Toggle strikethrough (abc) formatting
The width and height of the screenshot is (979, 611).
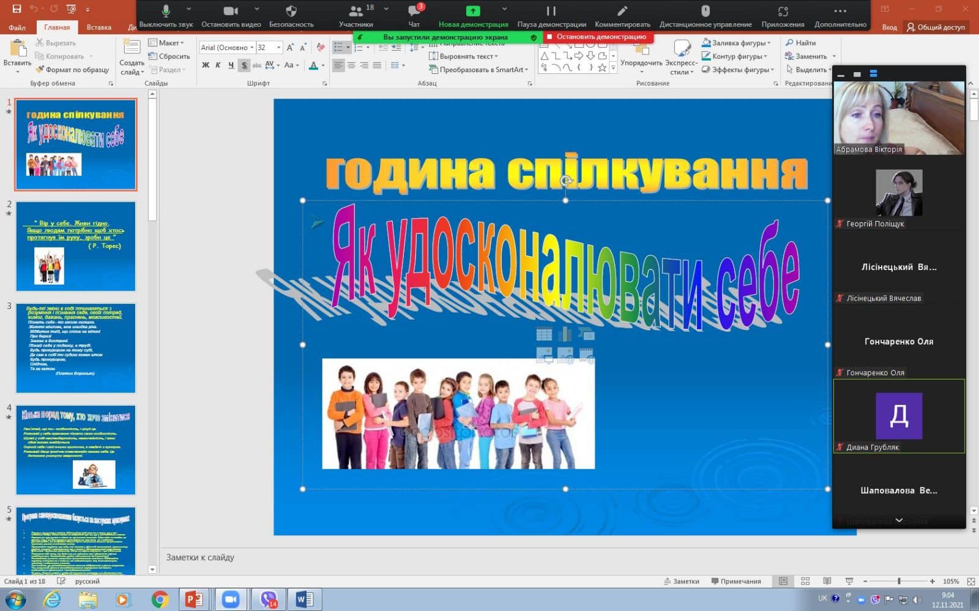click(x=257, y=65)
